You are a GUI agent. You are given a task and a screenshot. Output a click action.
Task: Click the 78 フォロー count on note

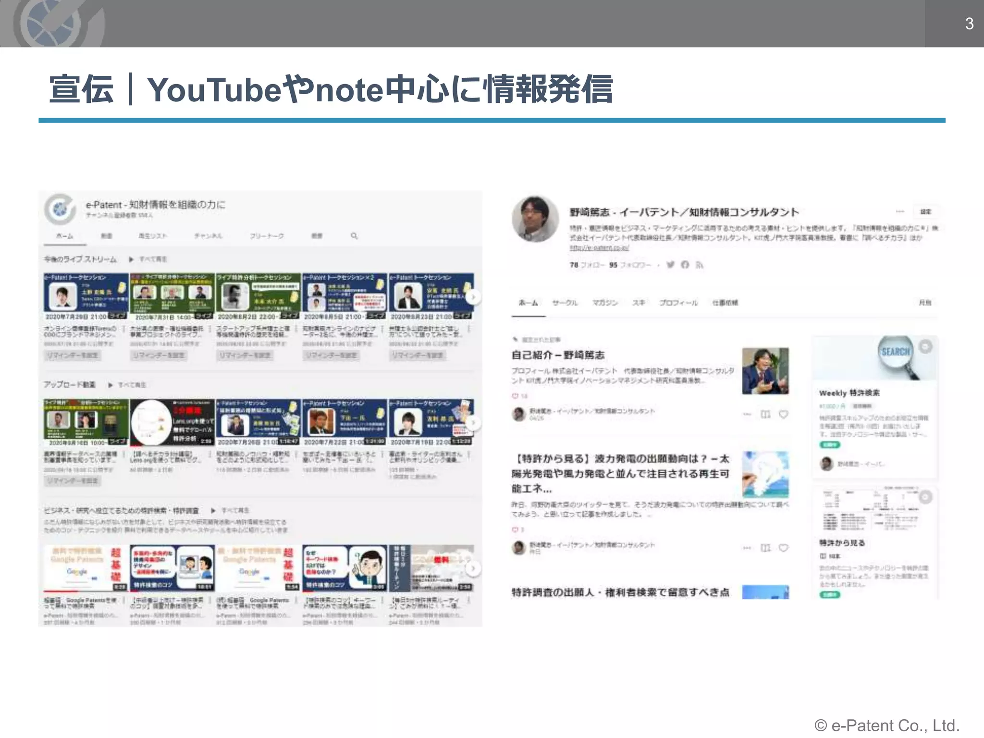click(x=587, y=265)
